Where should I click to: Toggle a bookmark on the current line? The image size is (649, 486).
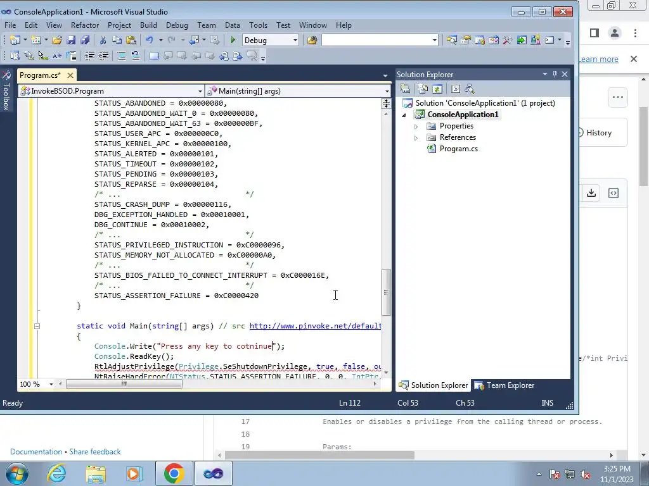[x=153, y=56]
